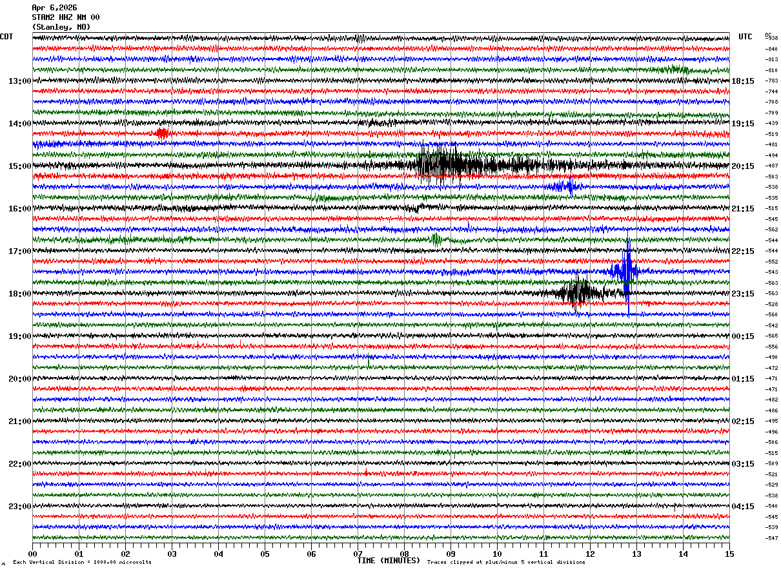Click the 04:15 UTC time label
Image resolution: width=781 pixels, height=571 pixels.
[x=744, y=507]
